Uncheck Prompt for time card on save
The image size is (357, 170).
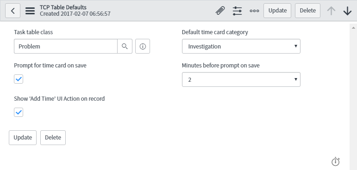[19, 79]
